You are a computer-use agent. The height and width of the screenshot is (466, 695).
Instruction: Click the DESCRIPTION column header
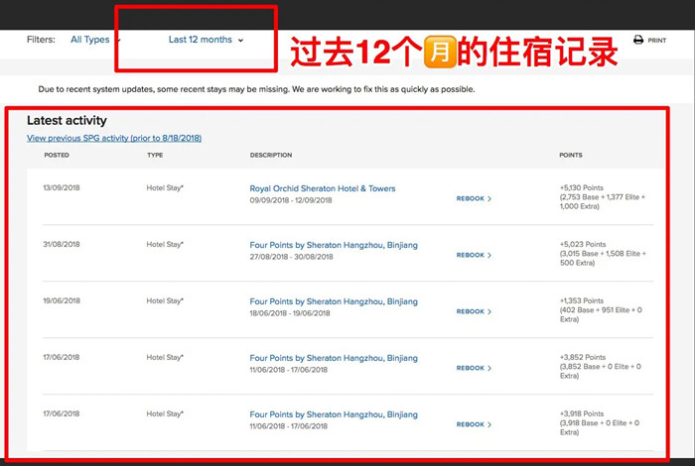(271, 155)
